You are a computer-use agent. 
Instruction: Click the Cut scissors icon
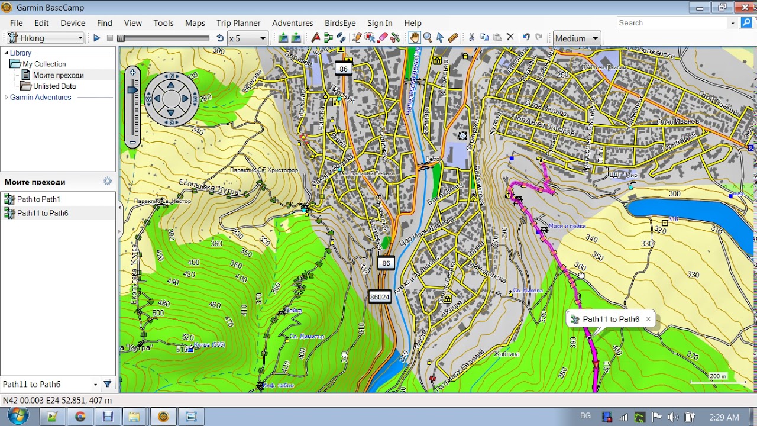click(471, 38)
